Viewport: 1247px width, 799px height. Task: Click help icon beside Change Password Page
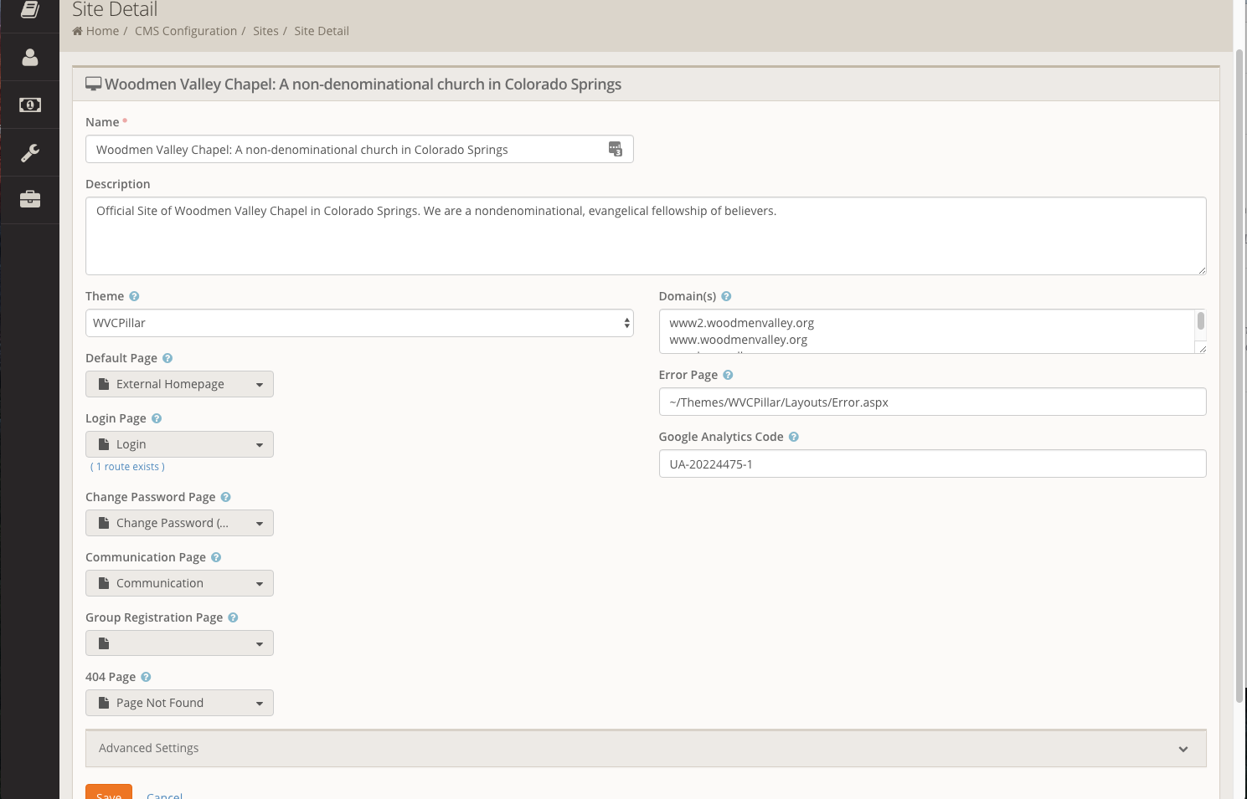(225, 497)
